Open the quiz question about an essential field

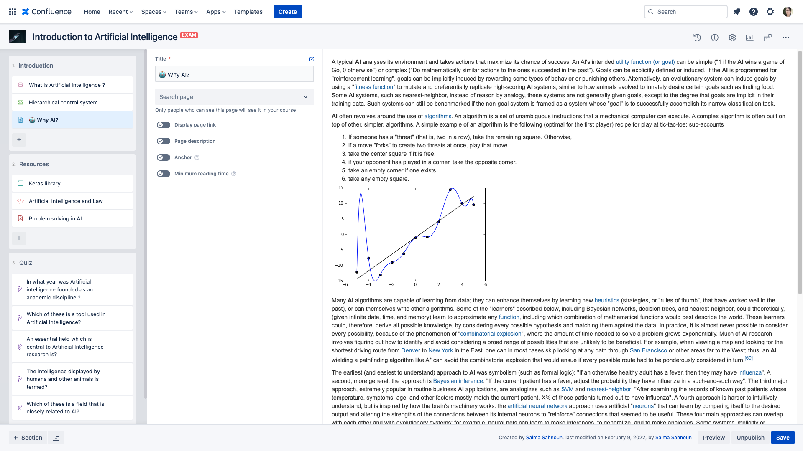(72, 347)
